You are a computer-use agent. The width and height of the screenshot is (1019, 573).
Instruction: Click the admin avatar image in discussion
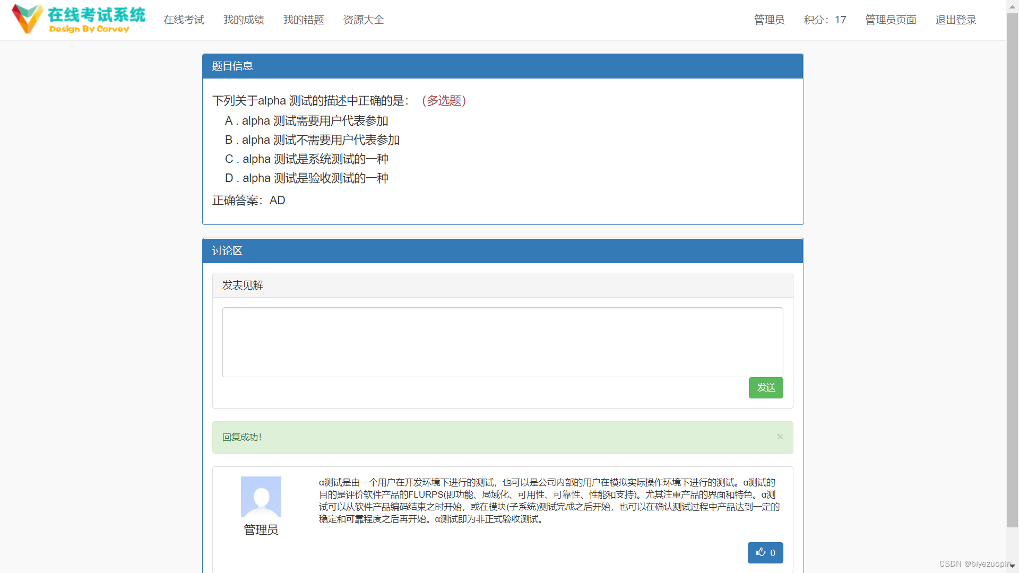pos(261,497)
